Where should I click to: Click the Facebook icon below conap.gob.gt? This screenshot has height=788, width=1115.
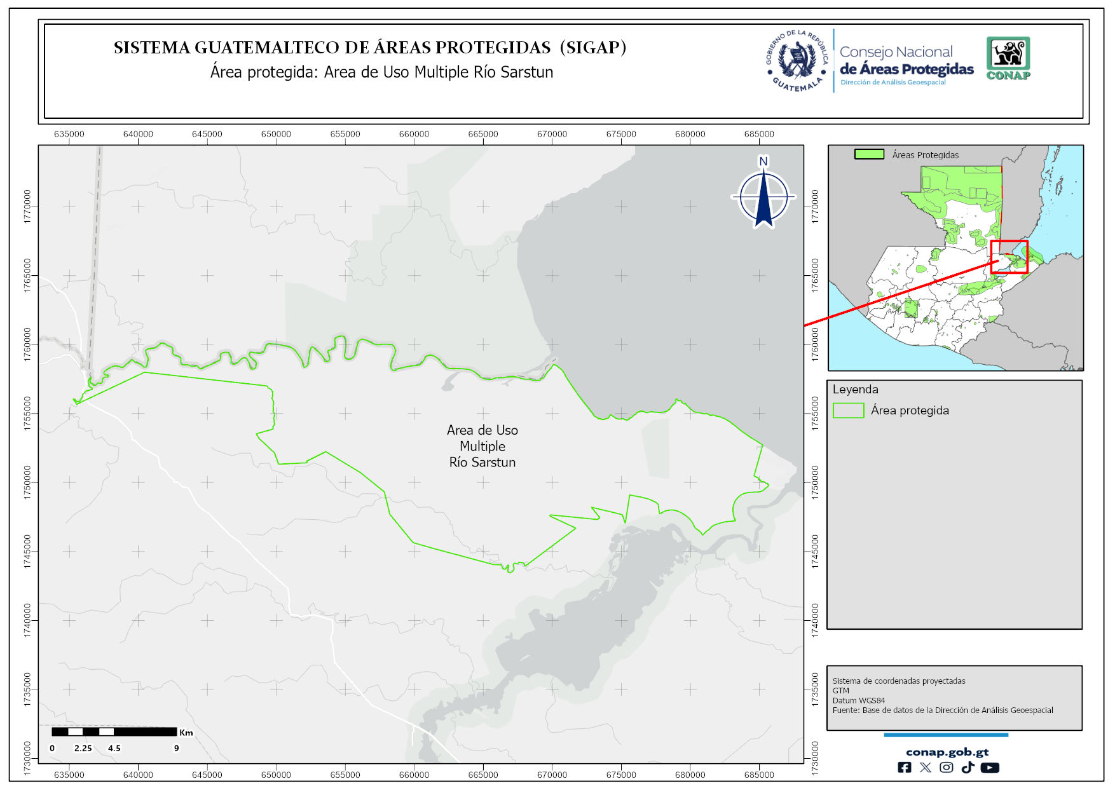(x=904, y=768)
